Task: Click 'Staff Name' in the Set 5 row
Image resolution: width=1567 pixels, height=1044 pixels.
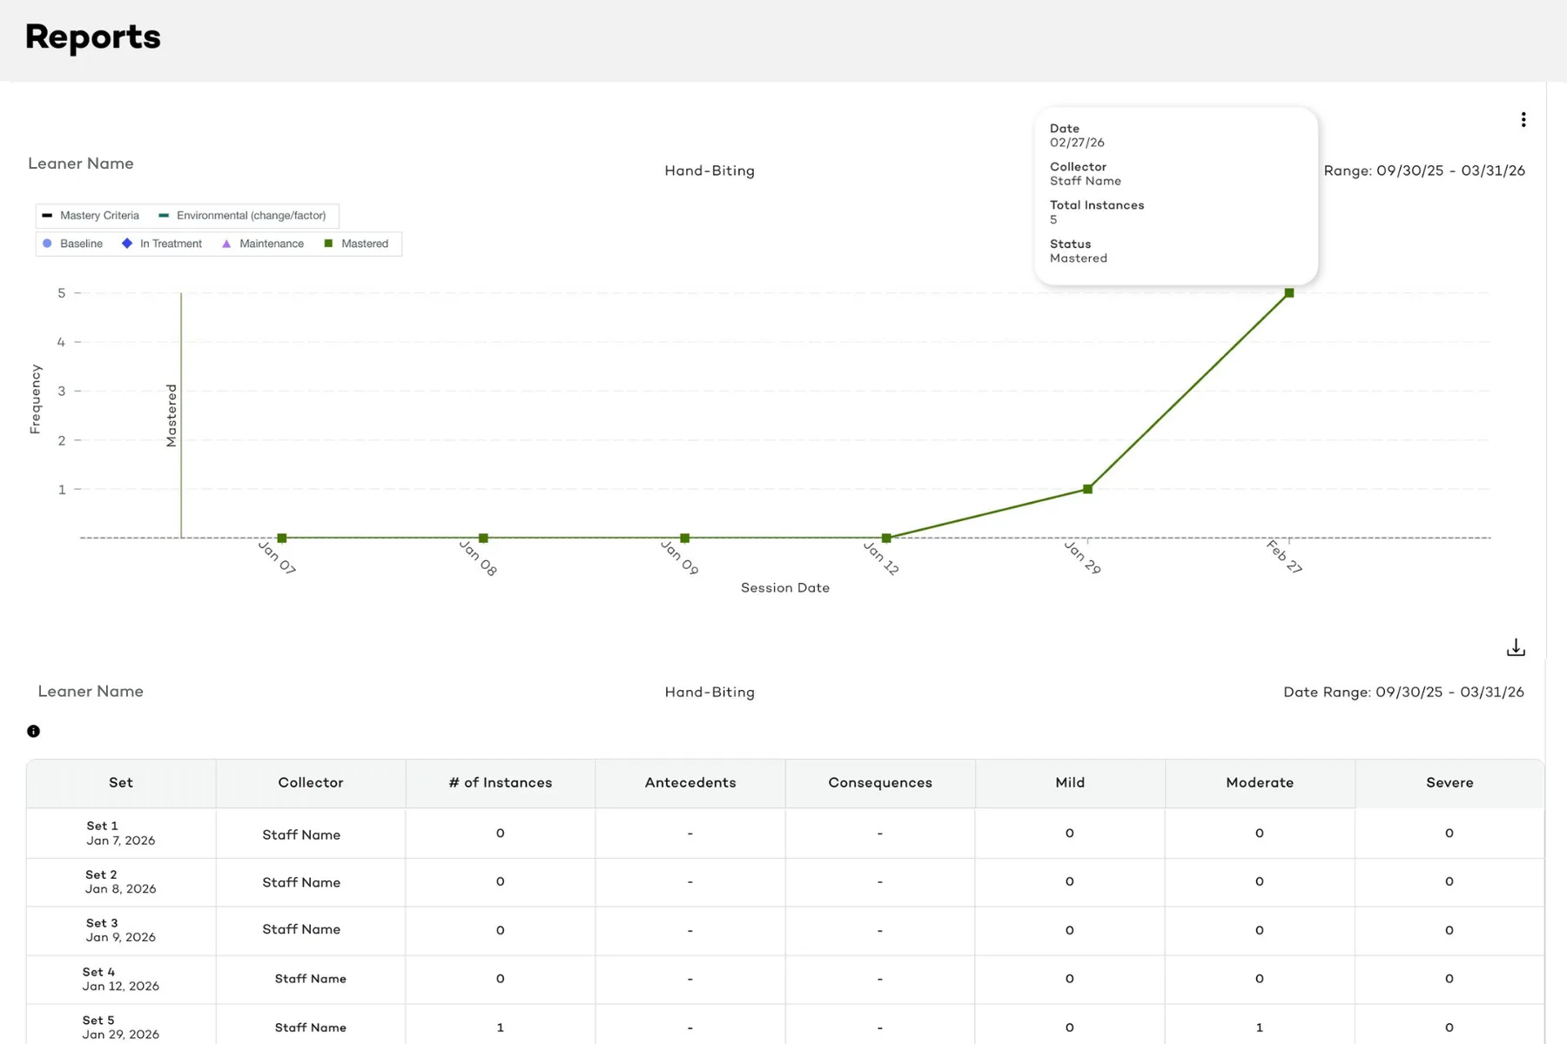Action: 311,1028
